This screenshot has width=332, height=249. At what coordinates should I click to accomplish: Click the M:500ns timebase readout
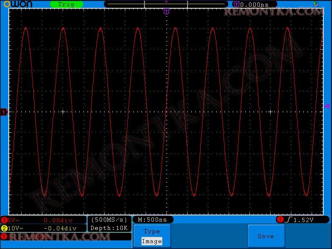[152, 220]
